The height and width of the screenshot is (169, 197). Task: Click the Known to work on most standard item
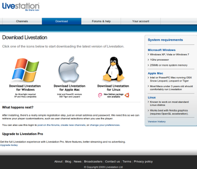point(169,103)
